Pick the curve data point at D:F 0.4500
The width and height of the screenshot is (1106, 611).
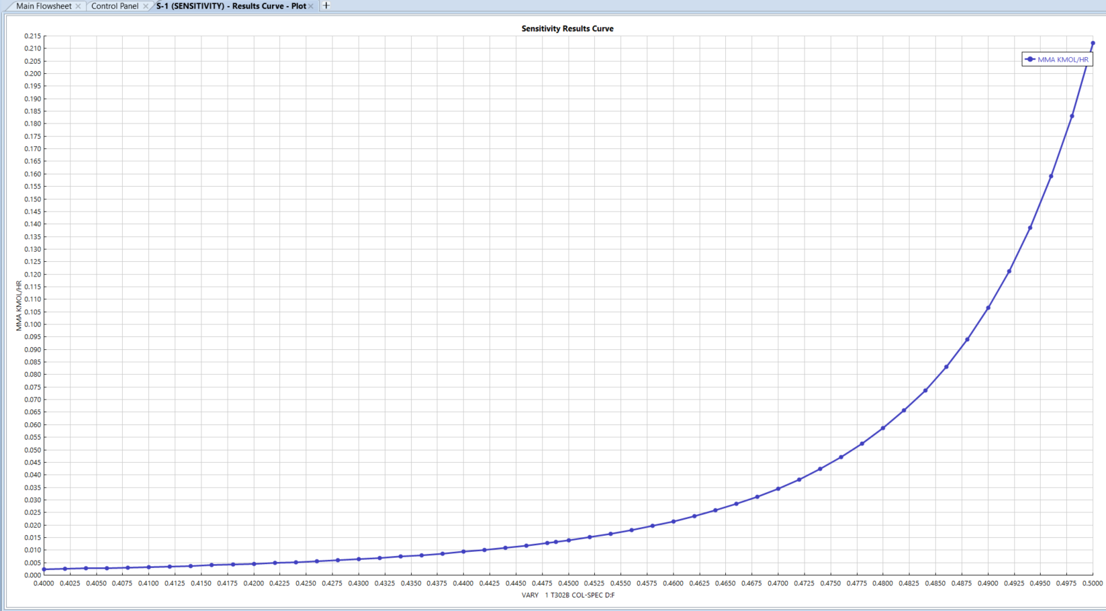[569, 540]
